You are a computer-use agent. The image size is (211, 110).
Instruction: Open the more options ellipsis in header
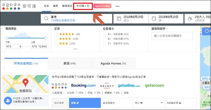[117, 6]
